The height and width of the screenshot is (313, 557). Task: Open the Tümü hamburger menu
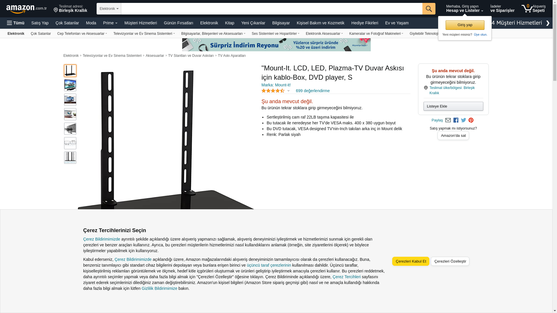tap(16, 23)
